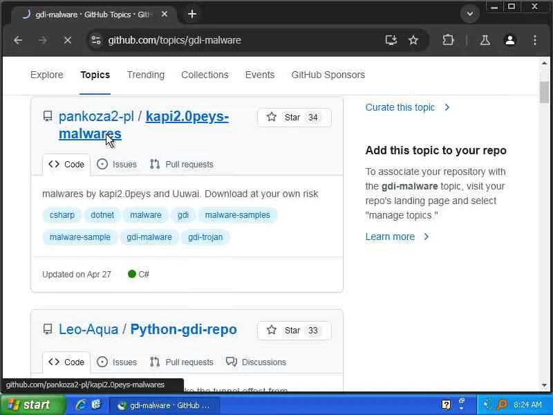Open Chrome three-dot menu
Image resolution: width=553 pixels, height=415 pixels.
[x=535, y=40]
